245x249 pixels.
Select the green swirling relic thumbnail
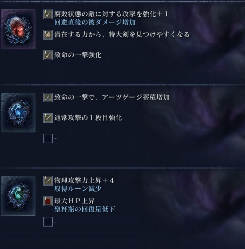[18, 196]
